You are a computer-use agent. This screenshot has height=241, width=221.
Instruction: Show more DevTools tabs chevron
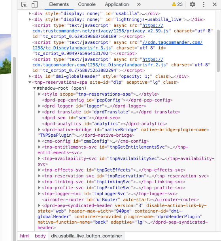(139, 4)
